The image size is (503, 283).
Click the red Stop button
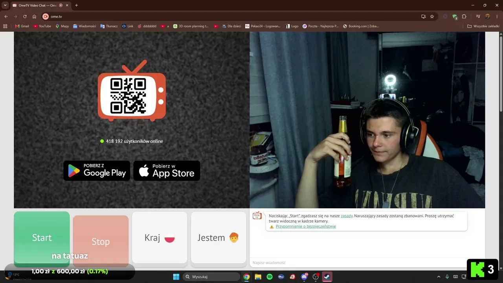tap(101, 241)
